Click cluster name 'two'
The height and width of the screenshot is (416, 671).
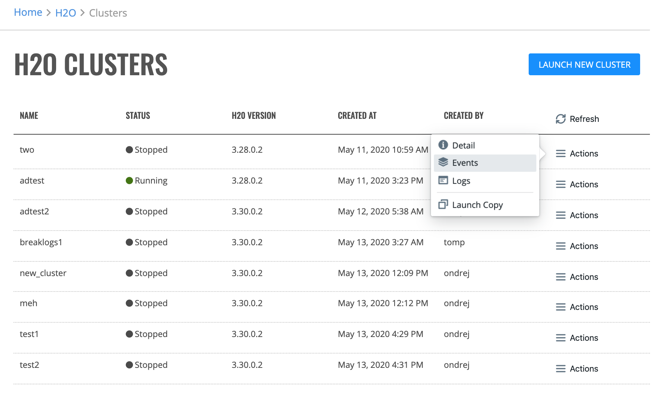pos(27,150)
